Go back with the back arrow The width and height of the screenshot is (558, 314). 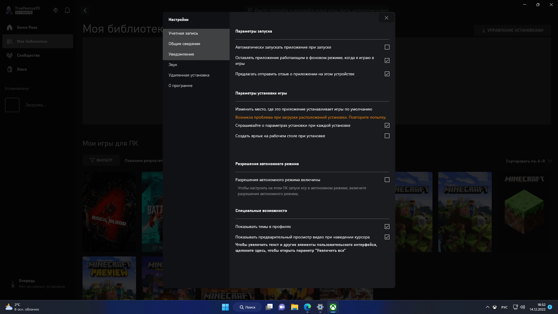(85, 10)
